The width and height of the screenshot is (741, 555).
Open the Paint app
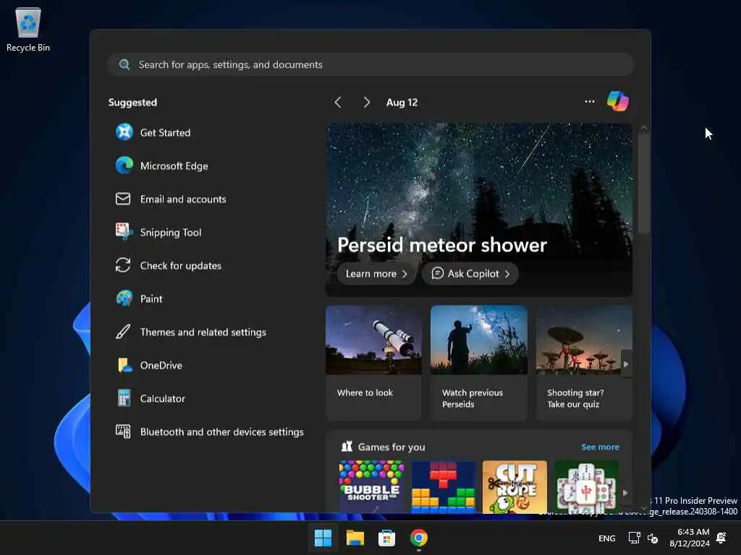pyautogui.click(x=138, y=298)
